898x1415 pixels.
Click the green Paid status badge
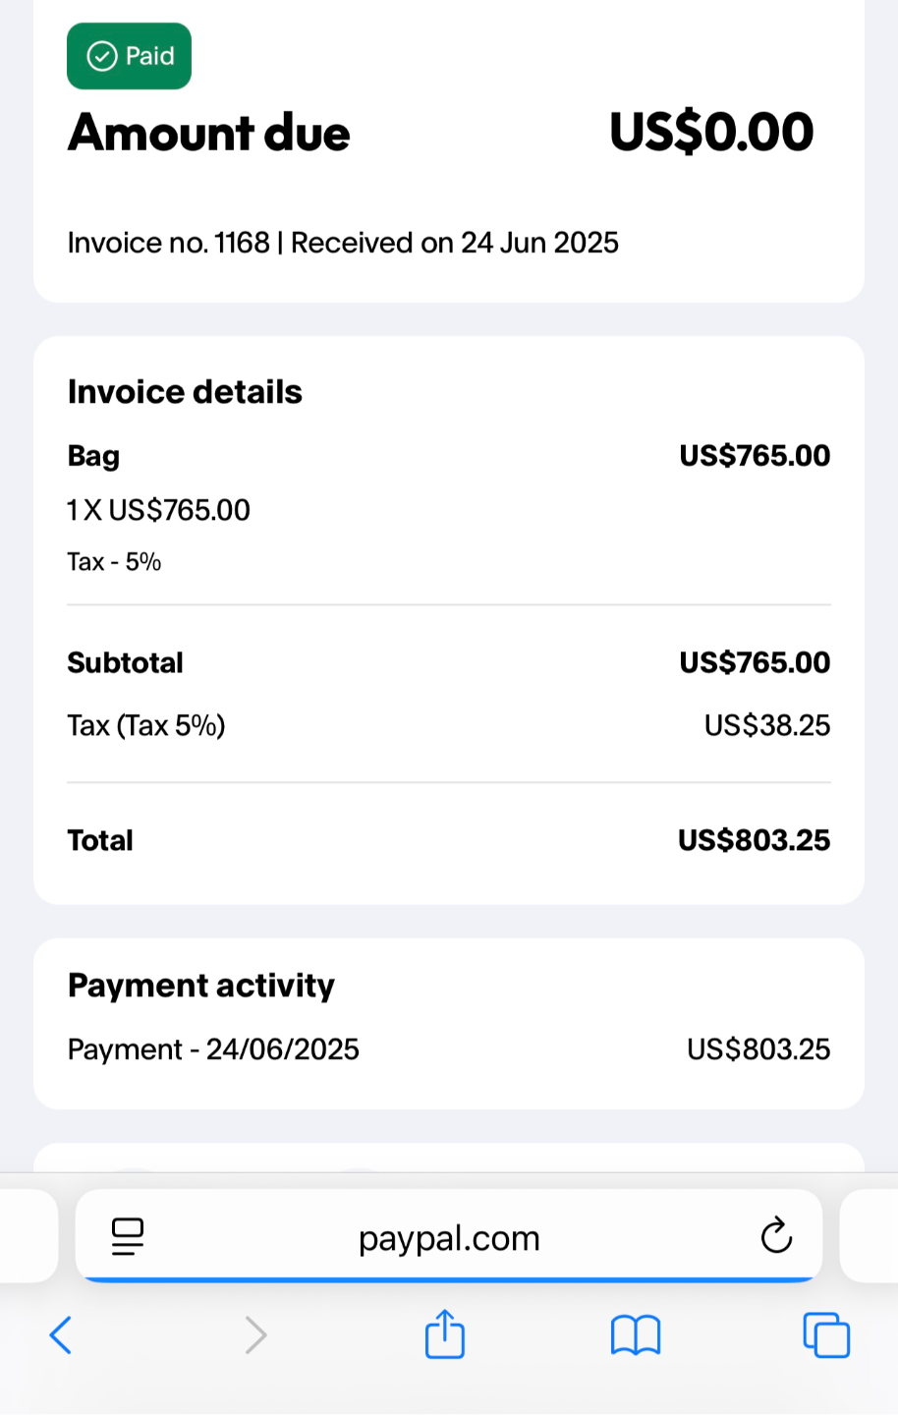pos(129,56)
